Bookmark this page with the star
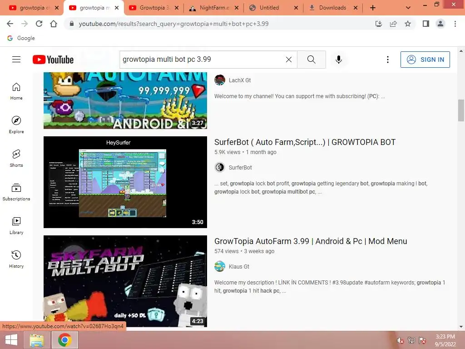Screen dimensions: 465x349 408,24
